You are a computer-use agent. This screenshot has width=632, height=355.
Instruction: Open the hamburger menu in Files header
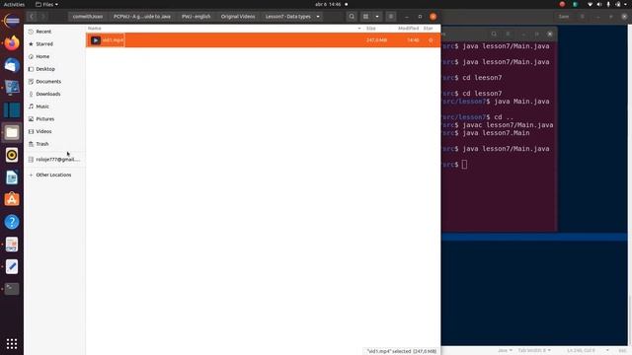coord(391,17)
